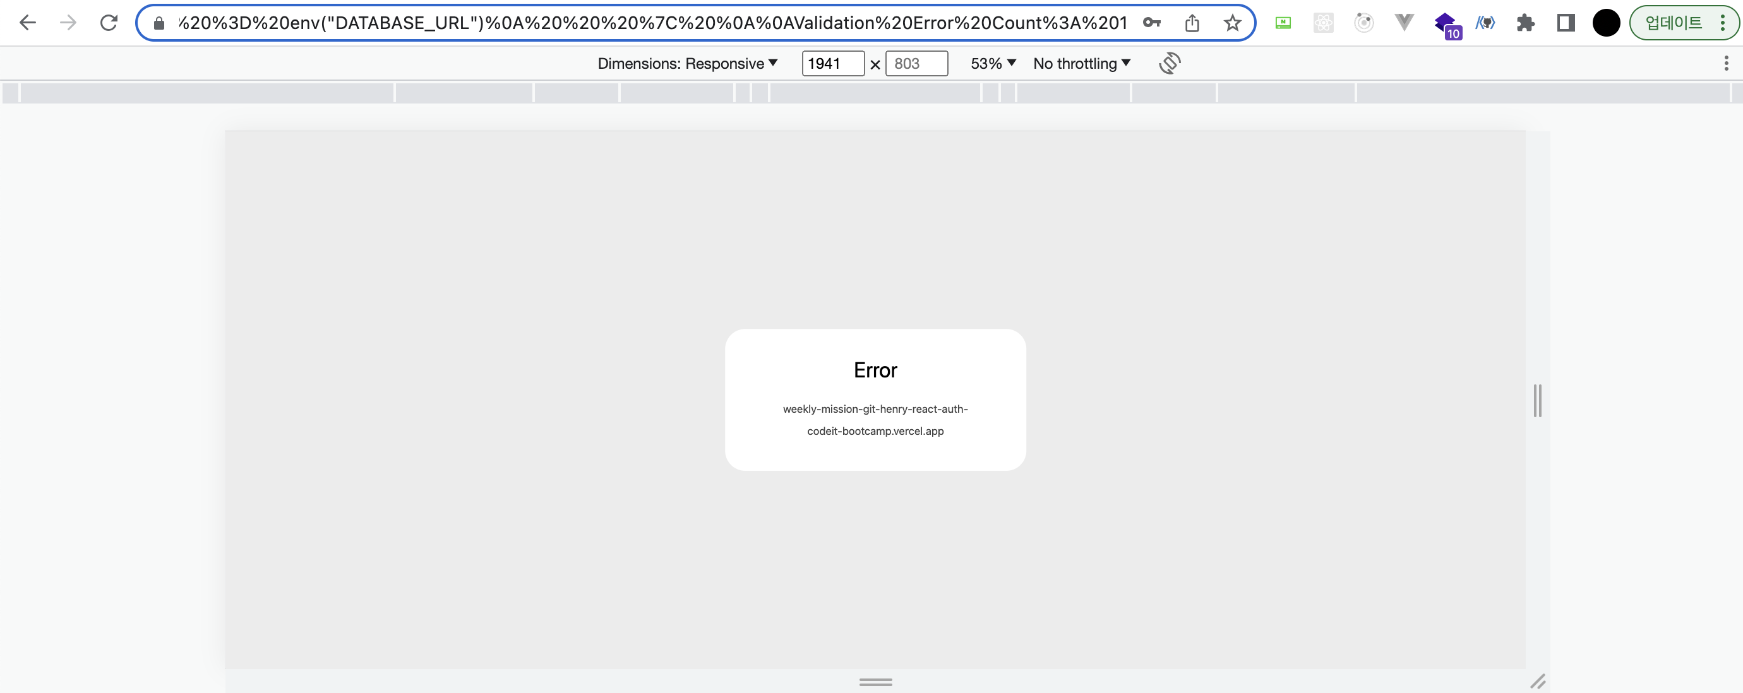Click the browser back arrow

tap(28, 23)
